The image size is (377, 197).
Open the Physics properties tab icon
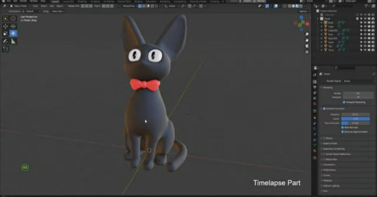[x=315, y=134]
